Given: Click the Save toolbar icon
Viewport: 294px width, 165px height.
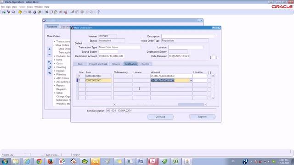Looking at the screenshot, I should (20, 12).
